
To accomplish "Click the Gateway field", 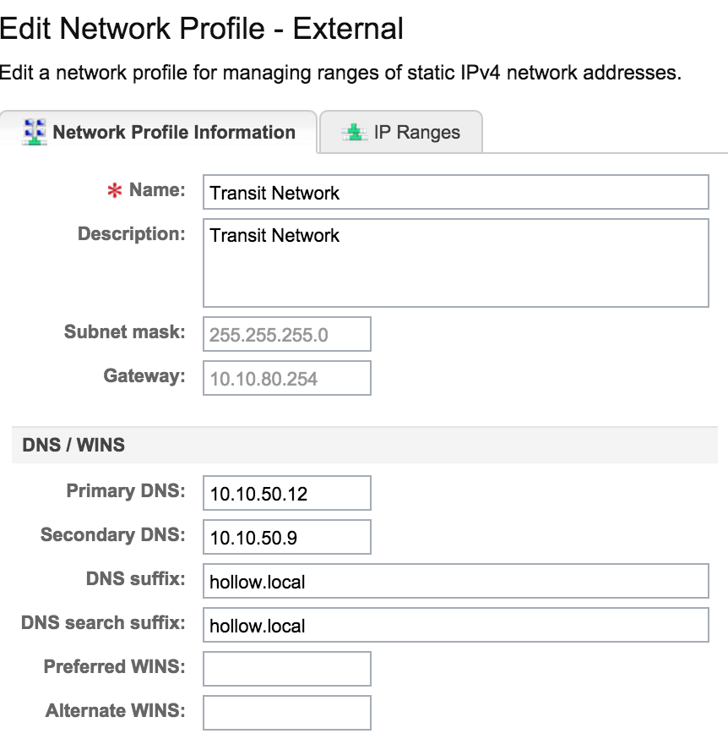I will pos(285,377).
